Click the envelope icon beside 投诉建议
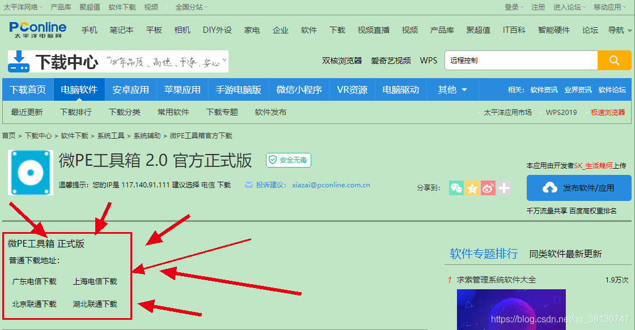 (249, 185)
